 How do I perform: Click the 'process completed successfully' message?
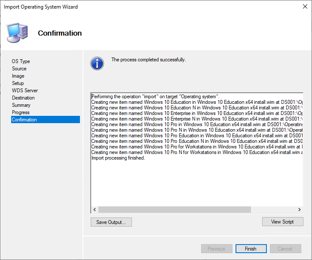pos(148,60)
